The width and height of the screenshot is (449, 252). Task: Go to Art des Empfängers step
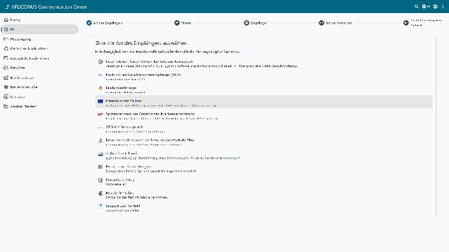105,23
